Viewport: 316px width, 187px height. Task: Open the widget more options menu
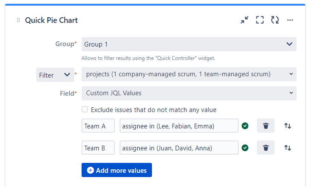coord(290,20)
